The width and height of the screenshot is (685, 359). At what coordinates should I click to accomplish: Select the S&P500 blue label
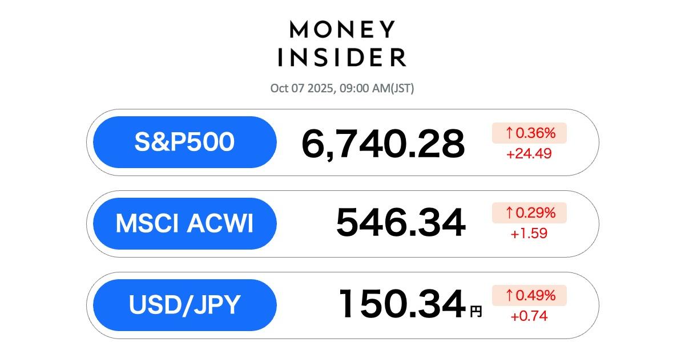click(184, 142)
